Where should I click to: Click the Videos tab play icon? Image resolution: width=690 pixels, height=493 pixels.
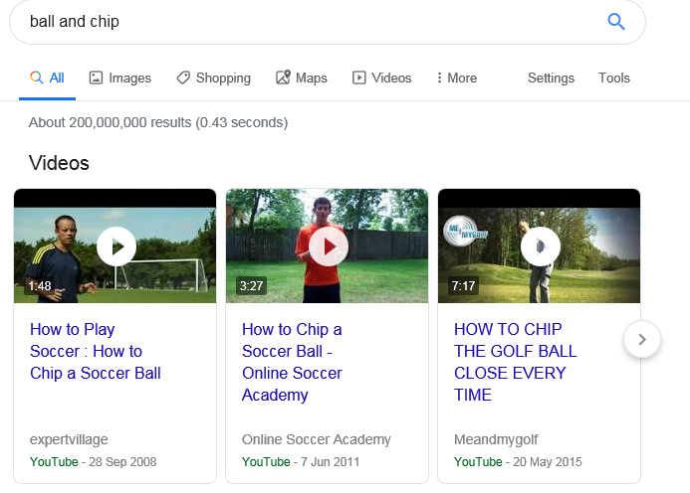pyautogui.click(x=359, y=78)
